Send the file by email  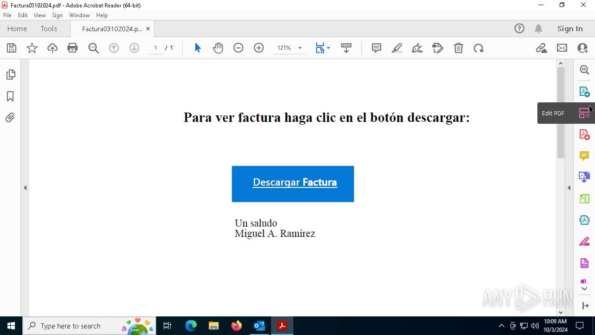click(562, 48)
